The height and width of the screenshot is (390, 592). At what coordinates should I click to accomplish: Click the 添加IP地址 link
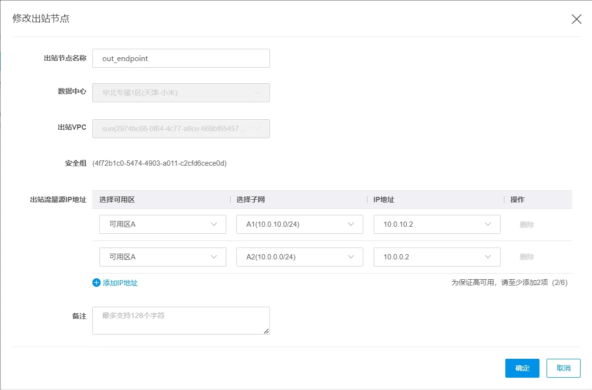point(120,283)
